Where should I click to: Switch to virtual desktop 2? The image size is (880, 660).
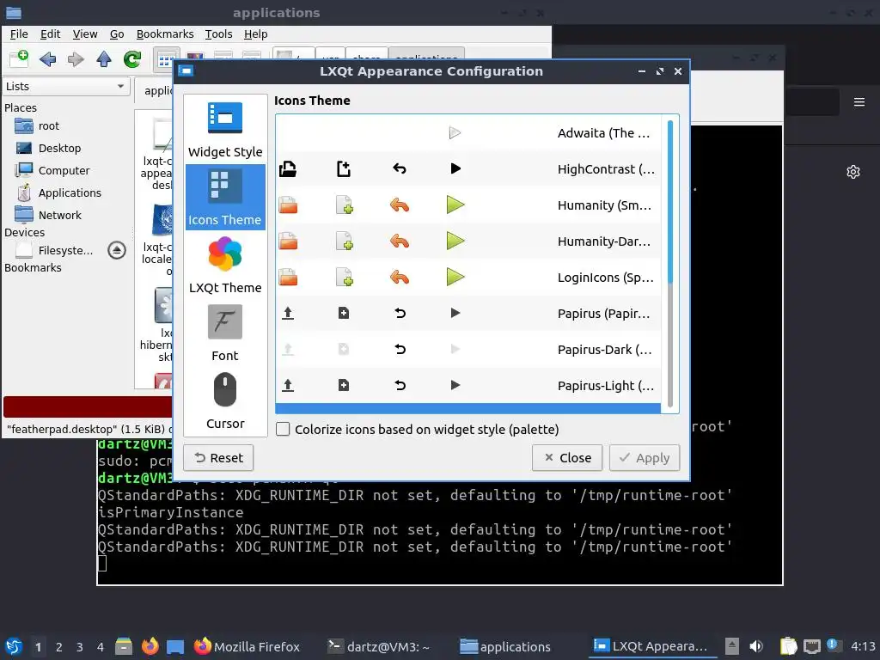click(x=59, y=647)
